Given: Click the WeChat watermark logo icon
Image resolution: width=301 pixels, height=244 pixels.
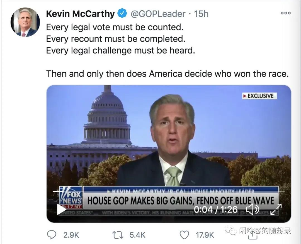Looking at the screenshot, I should (x=231, y=230).
